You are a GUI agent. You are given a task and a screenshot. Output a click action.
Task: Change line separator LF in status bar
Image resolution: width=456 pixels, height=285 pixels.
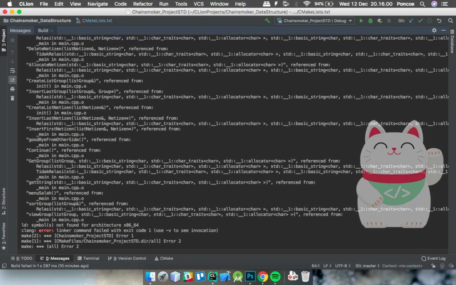click(x=327, y=266)
